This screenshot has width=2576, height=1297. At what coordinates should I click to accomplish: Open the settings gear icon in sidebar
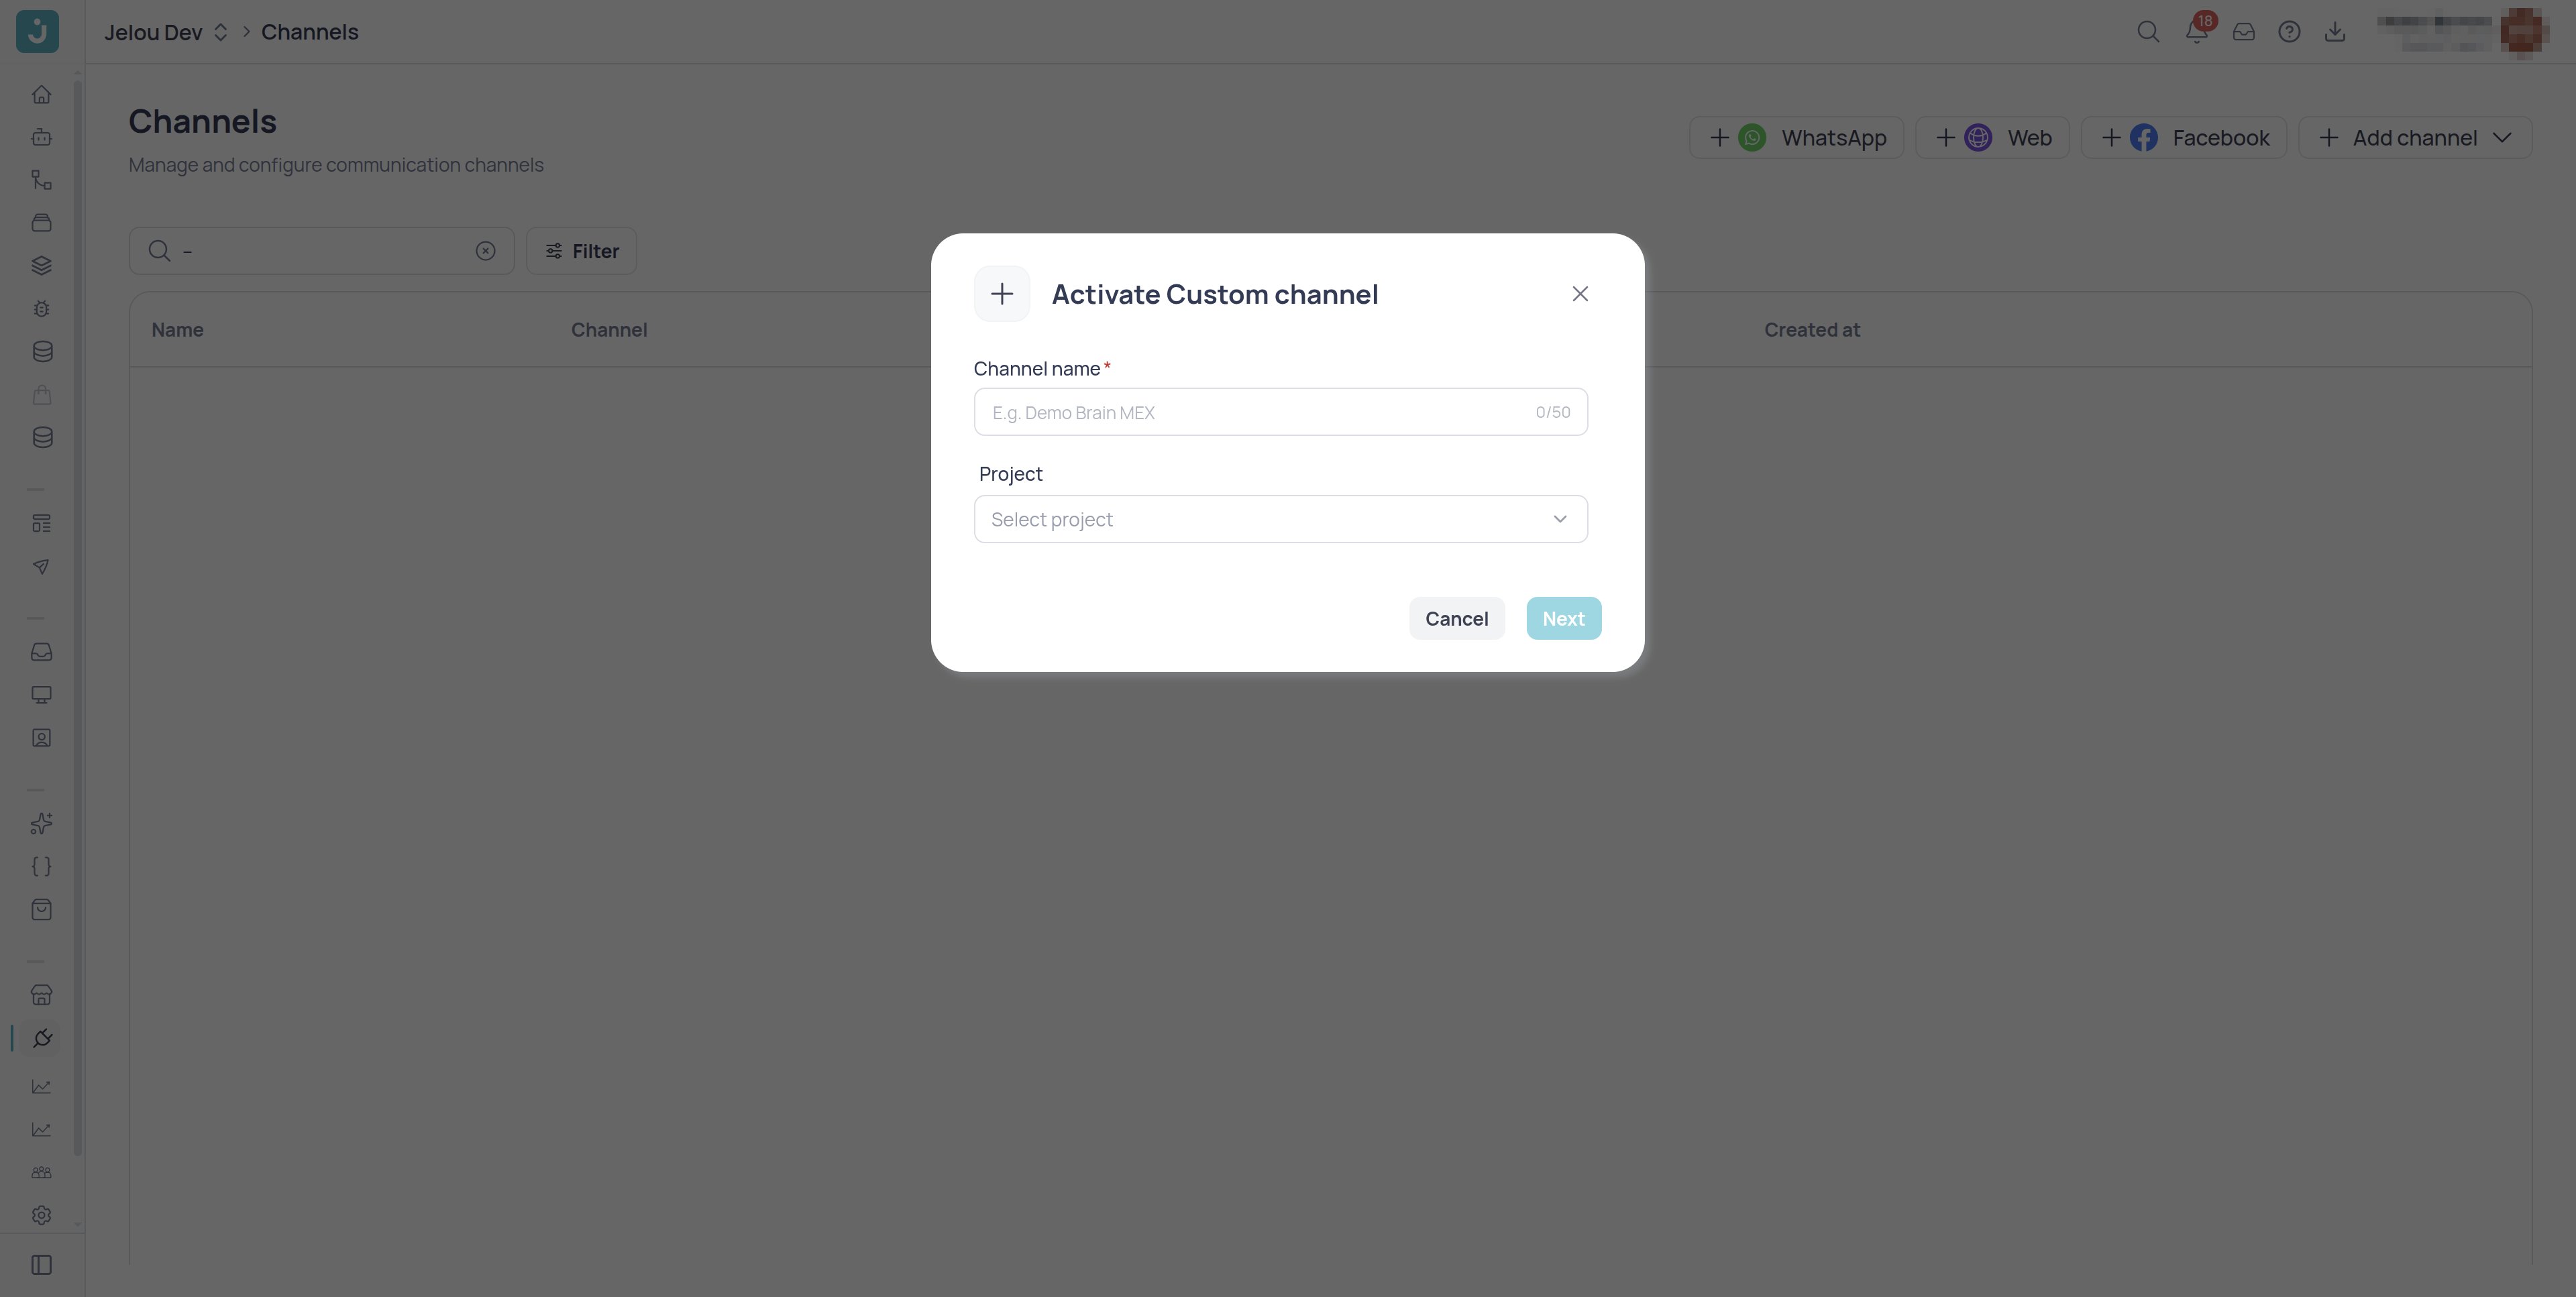pos(41,1216)
